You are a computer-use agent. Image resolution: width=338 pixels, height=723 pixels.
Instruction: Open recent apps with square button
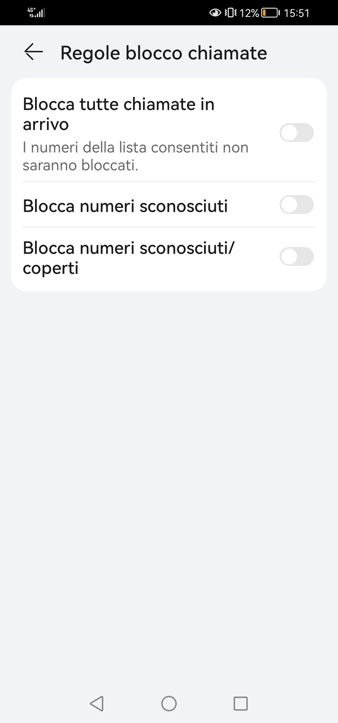click(241, 704)
